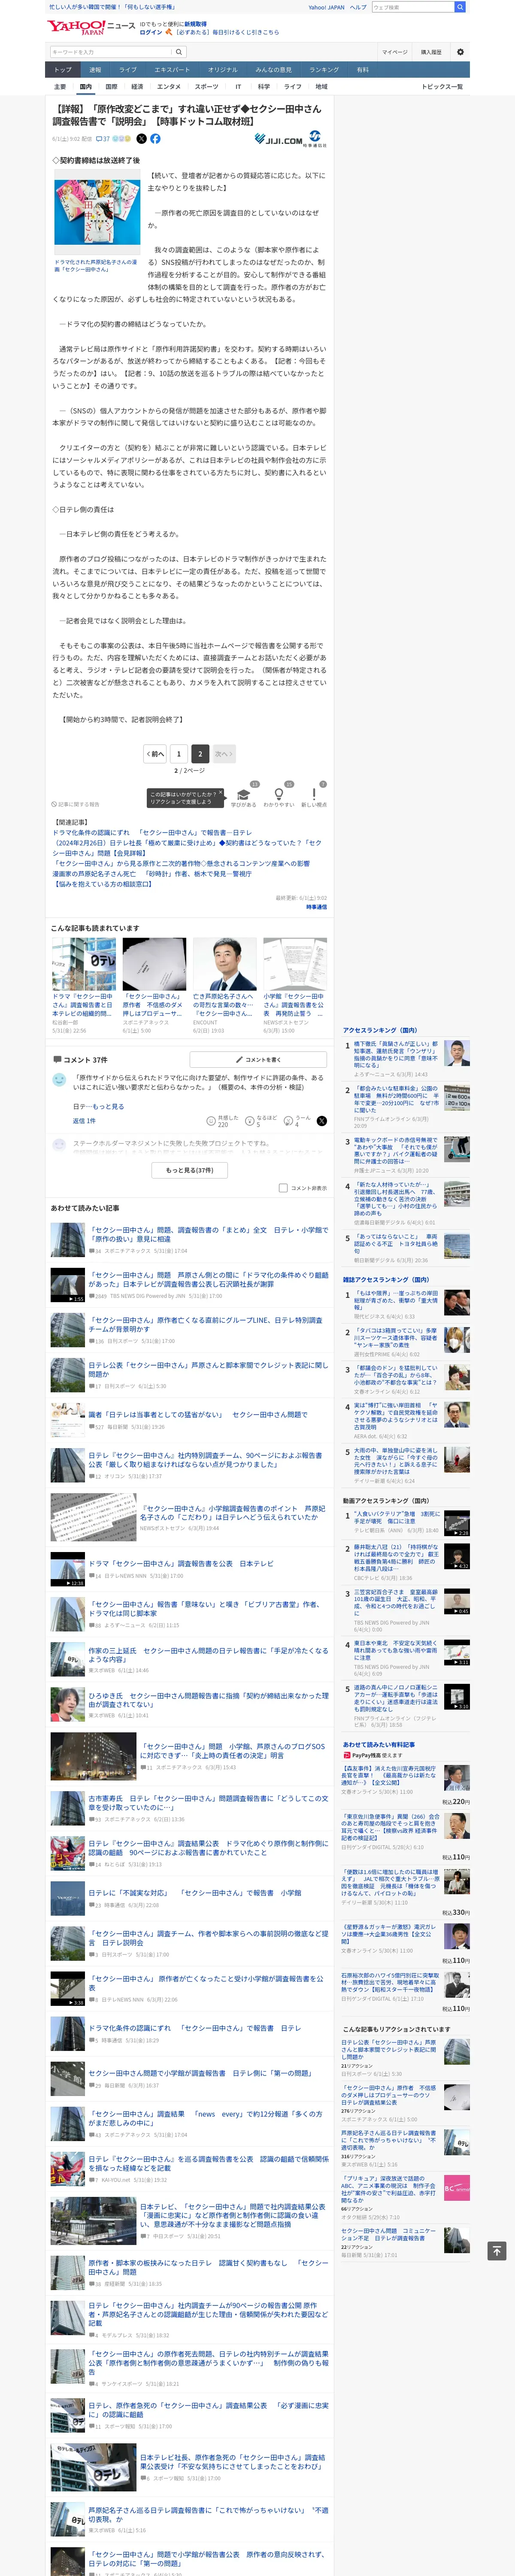Open the settings gear icon
515x2576 pixels.
coord(460,52)
